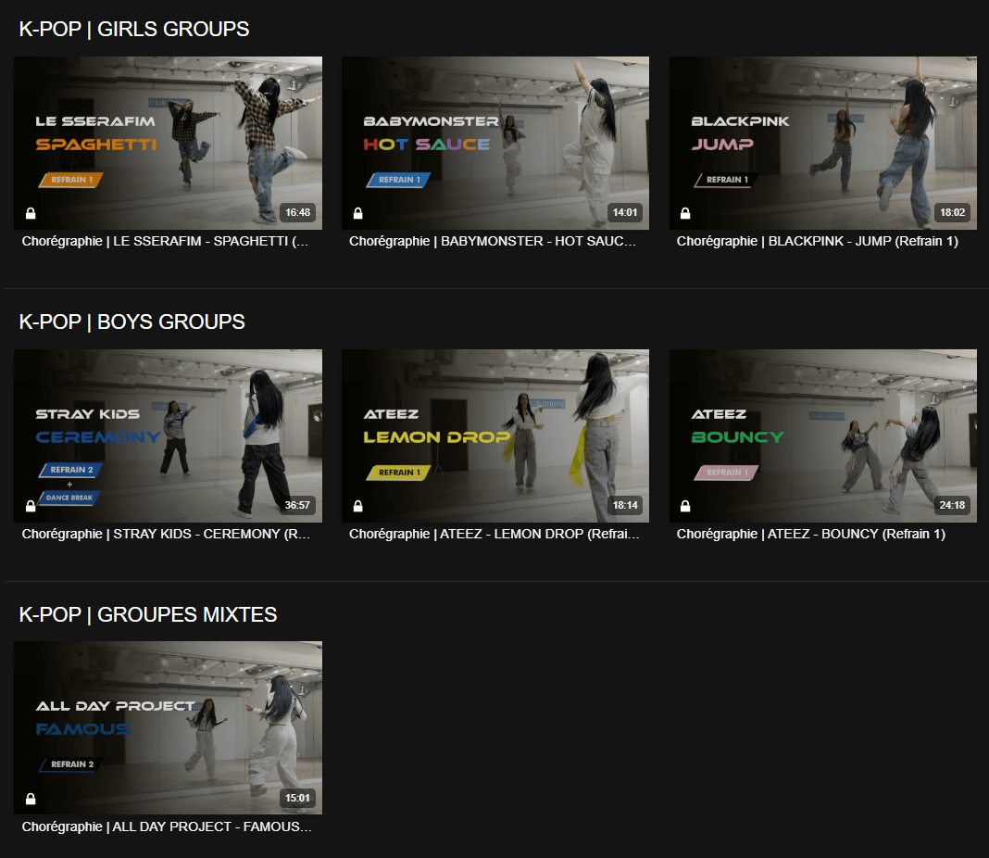
Task: Open the ATEEZ Bouncy video thumbnail
Action: [x=823, y=435]
